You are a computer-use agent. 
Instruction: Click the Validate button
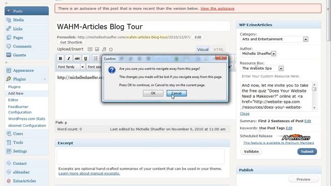251,151
